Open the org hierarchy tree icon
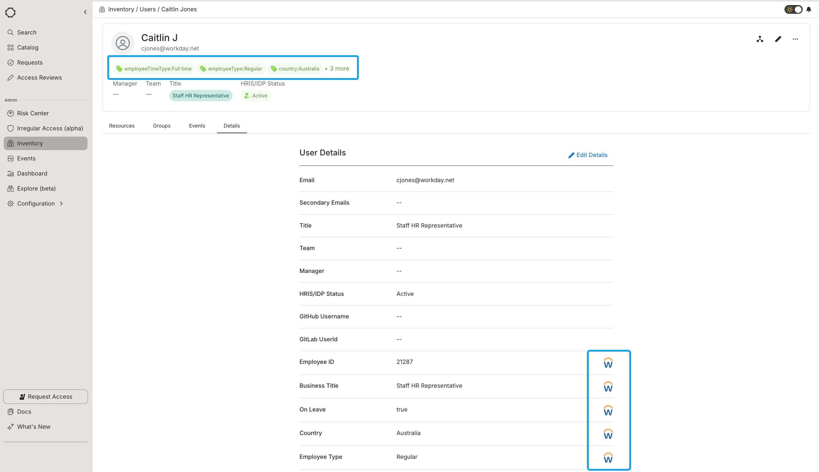The height and width of the screenshot is (472, 819). [760, 39]
